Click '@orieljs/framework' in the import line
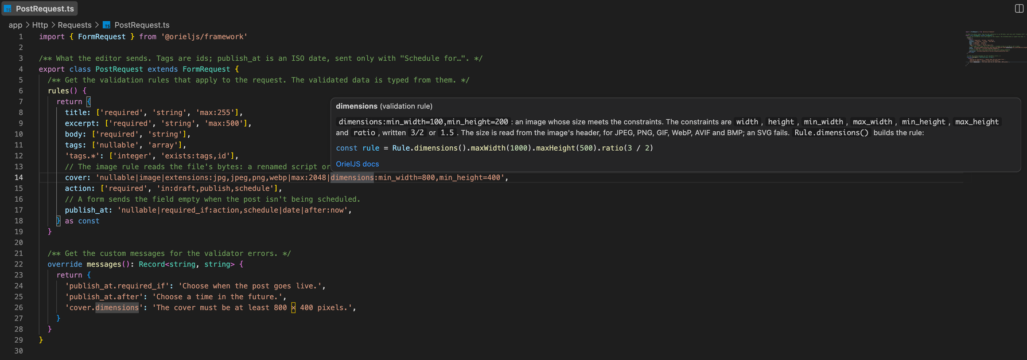The width and height of the screenshot is (1027, 360). coord(204,37)
